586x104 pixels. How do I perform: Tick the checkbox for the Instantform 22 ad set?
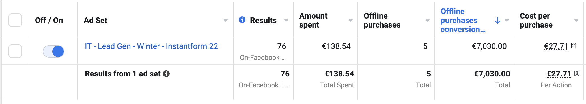click(15, 51)
